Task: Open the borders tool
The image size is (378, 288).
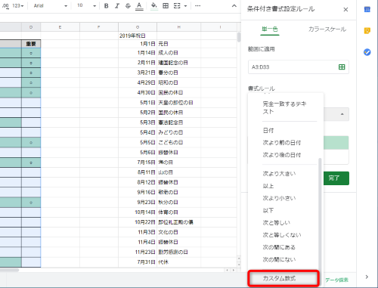Action: pyautogui.click(x=166, y=6)
